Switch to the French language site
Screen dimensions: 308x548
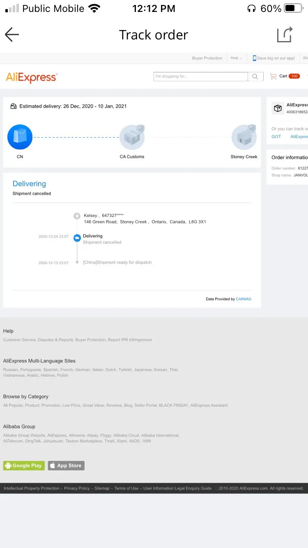pos(67,370)
